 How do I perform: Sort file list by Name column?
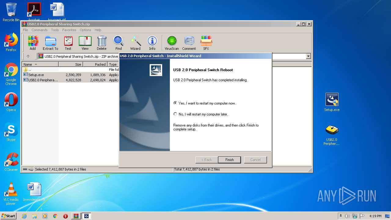click(x=40, y=64)
